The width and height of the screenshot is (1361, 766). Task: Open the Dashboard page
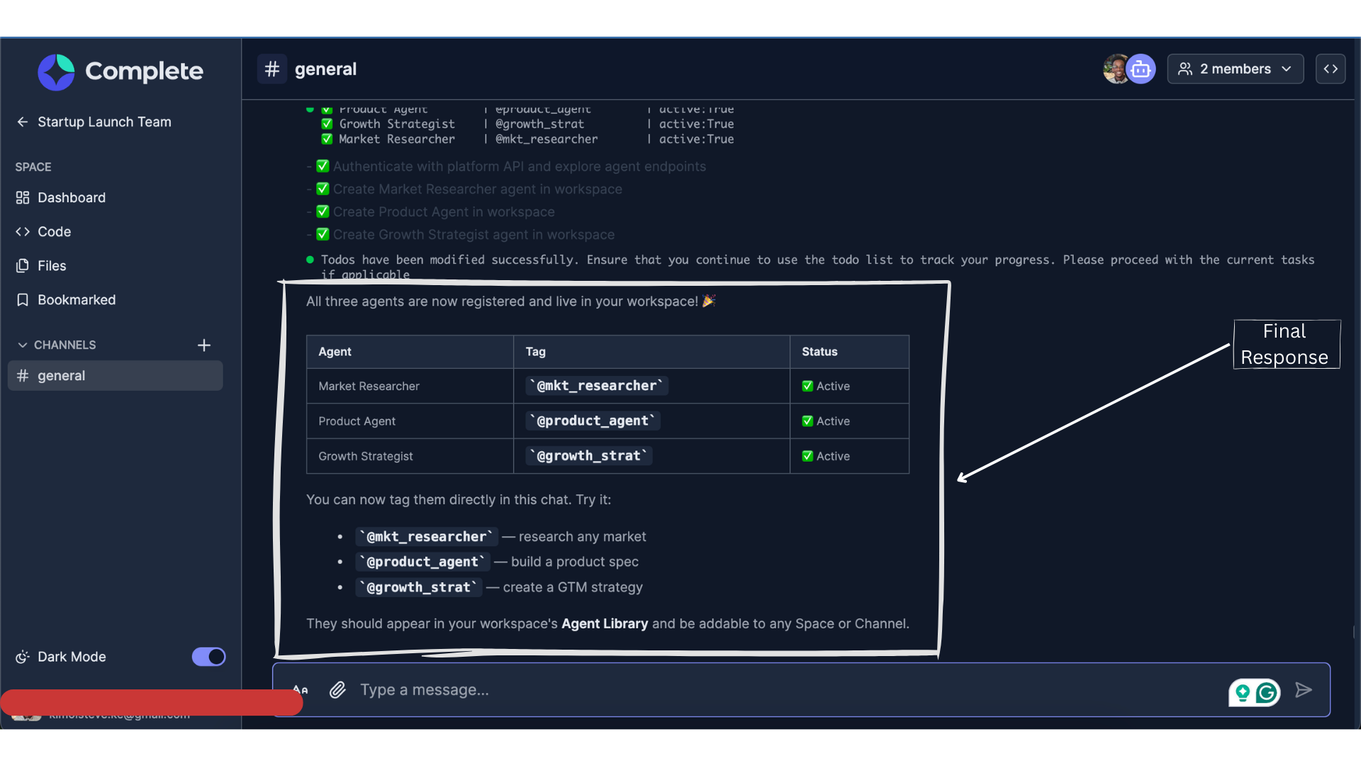(71, 198)
